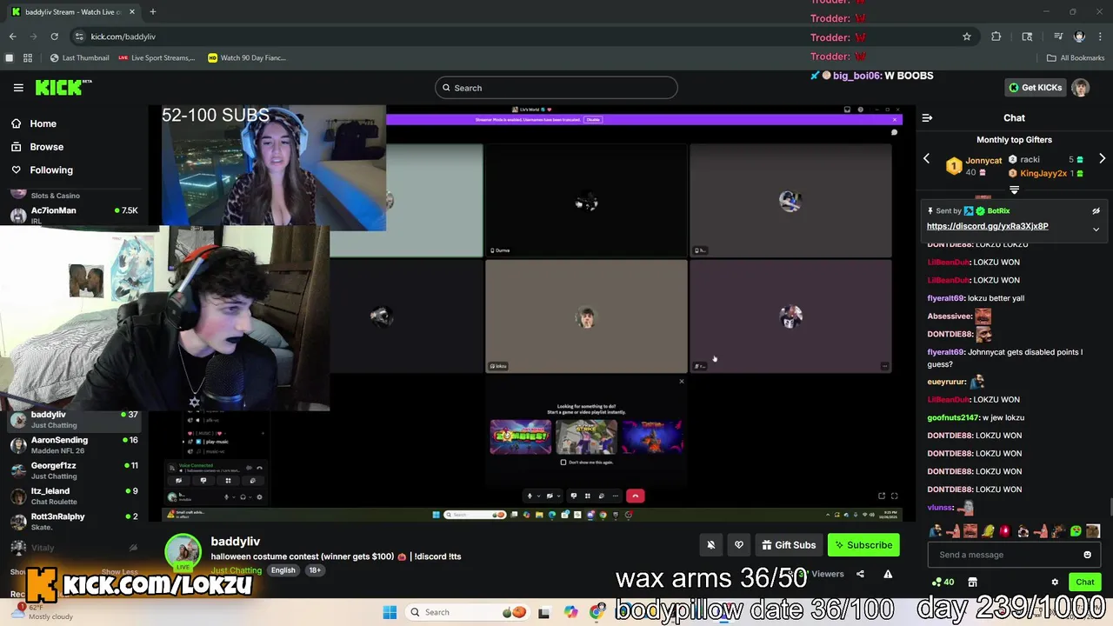Screen dimensions: 1113x626
Task: Expand the pinned message with the chevron
Action: (x=1096, y=230)
